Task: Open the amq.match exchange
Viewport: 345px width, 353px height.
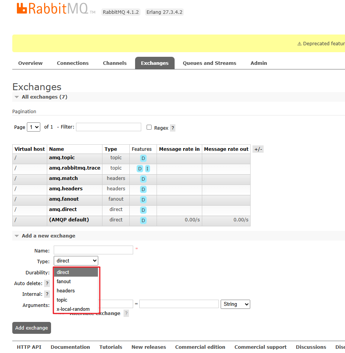Action: tap(63, 178)
